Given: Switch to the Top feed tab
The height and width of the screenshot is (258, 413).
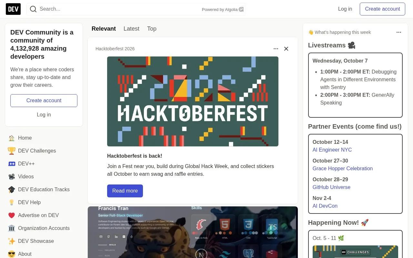Looking at the screenshot, I should (x=152, y=29).
